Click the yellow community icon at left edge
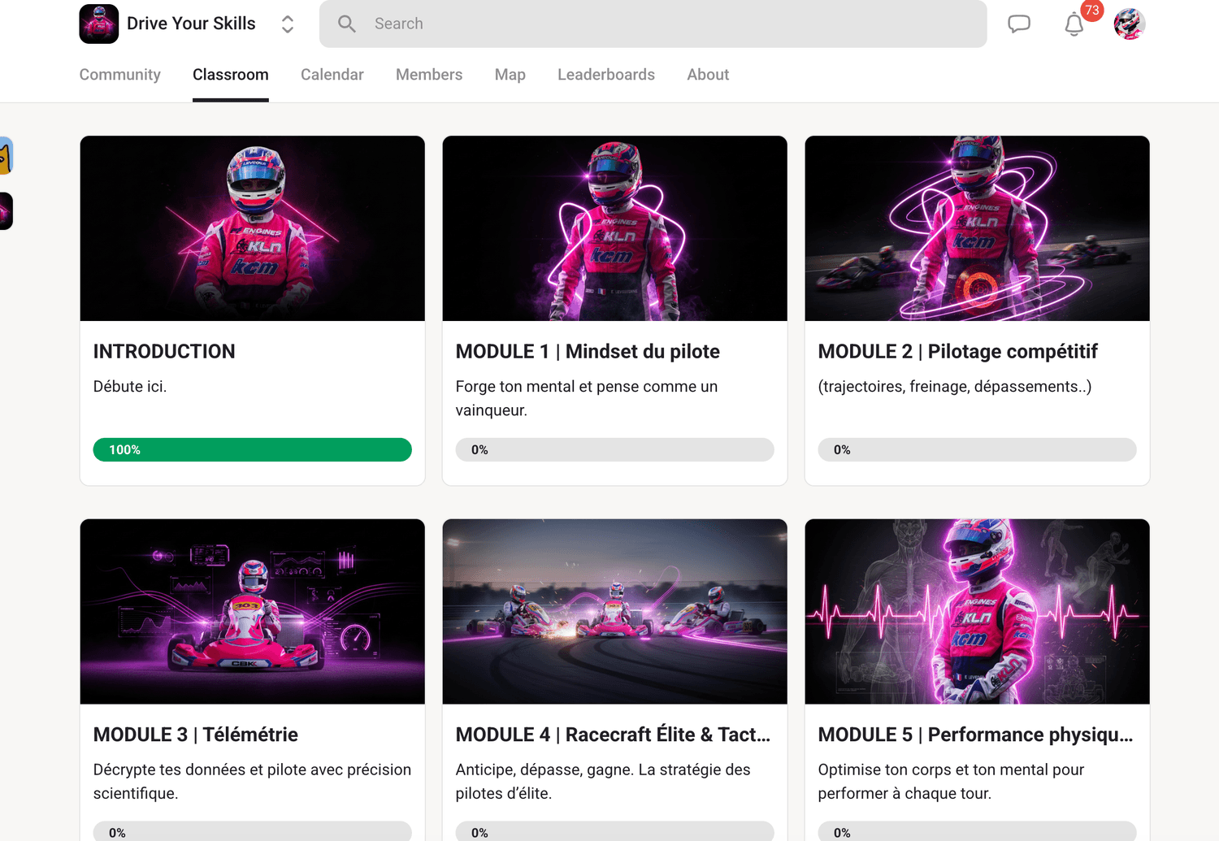The width and height of the screenshot is (1219, 841). point(6,156)
